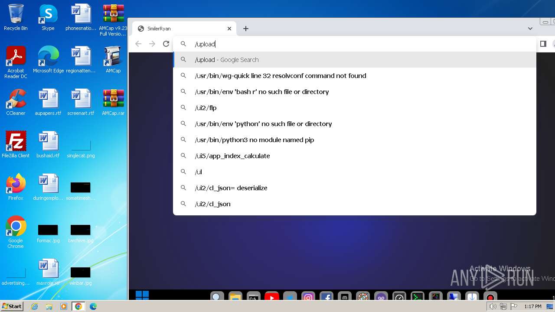Close the SmilerRyan tab

point(229,29)
